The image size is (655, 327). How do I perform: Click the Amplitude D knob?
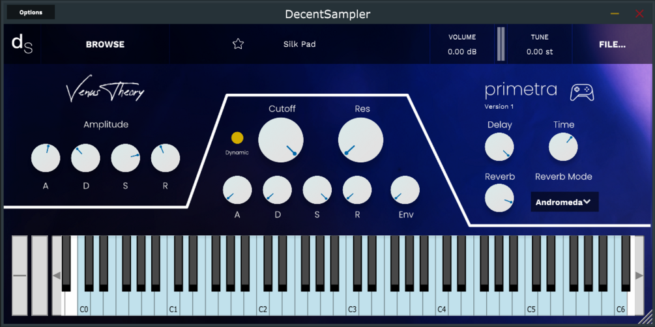click(x=85, y=158)
